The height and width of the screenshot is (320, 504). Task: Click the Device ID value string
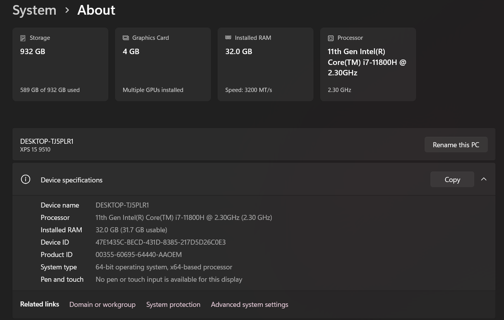160,242
